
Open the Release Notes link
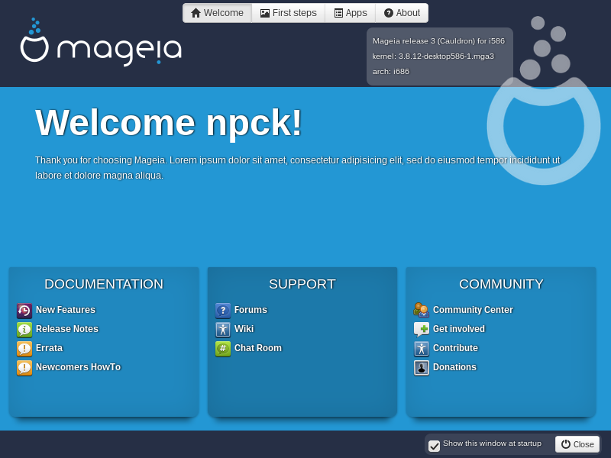click(67, 329)
